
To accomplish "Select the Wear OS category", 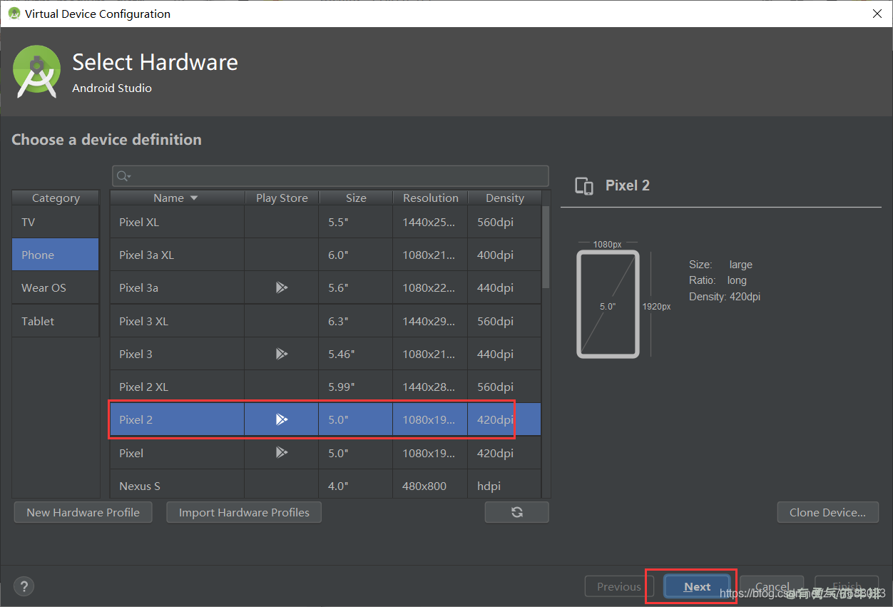I will (56, 287).
